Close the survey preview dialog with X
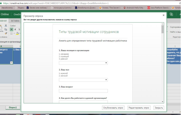This screenshot has height=115, width=181. tap(164, 15)
